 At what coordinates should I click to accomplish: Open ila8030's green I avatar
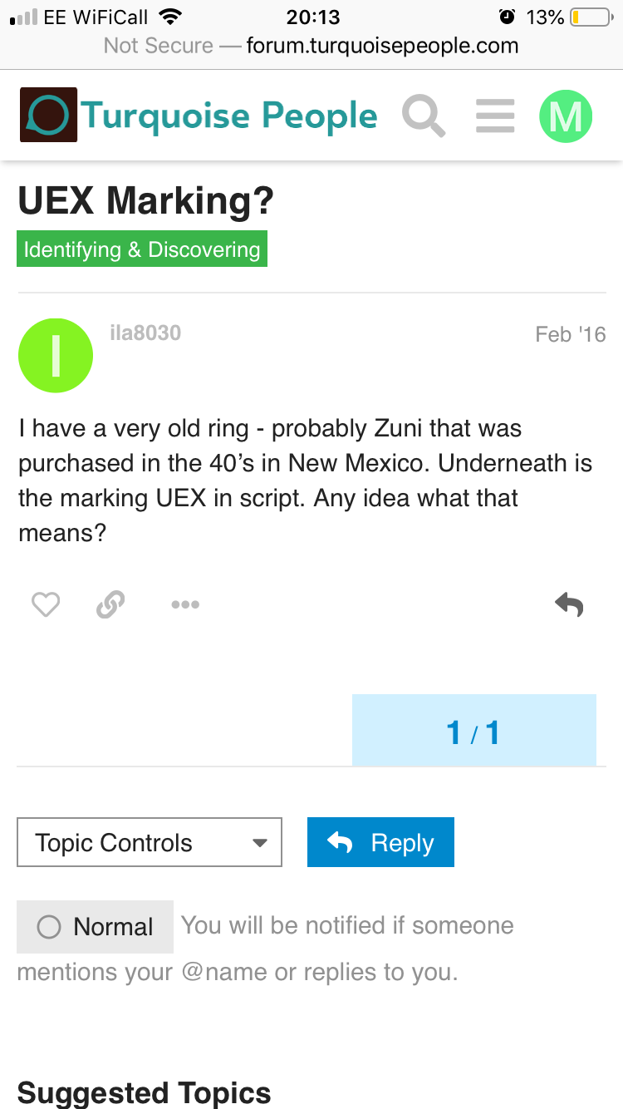click(56, 356)
